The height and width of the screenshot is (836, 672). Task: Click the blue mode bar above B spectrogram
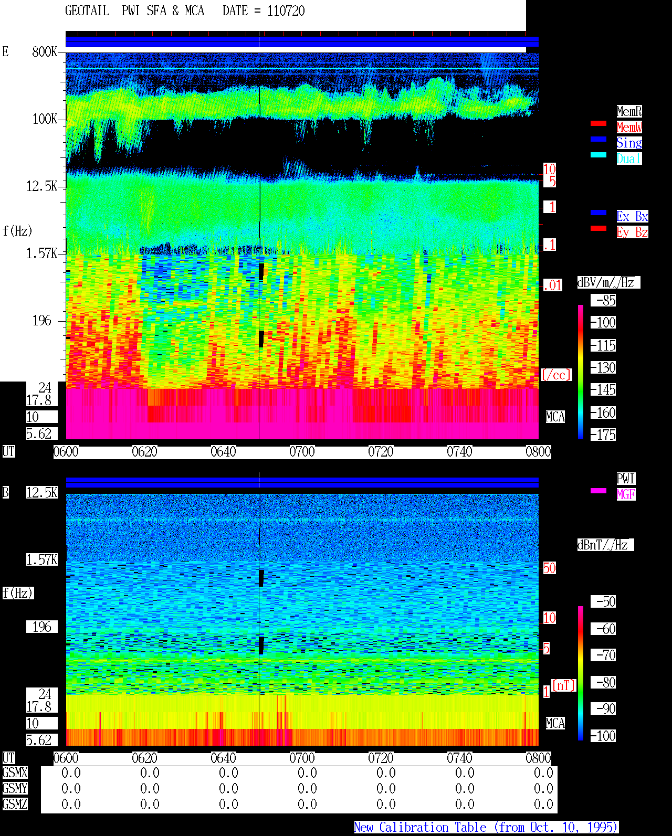point(302,482)
